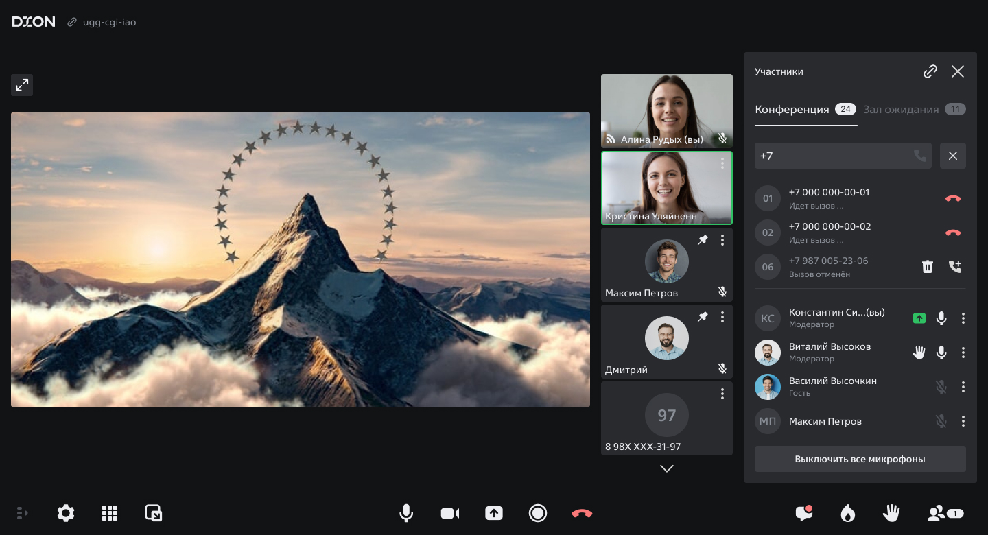The height and width of the screenshot is (535, 988).
Task: Mute your microphone in bottom toolbar
Action: pos(406,513)
